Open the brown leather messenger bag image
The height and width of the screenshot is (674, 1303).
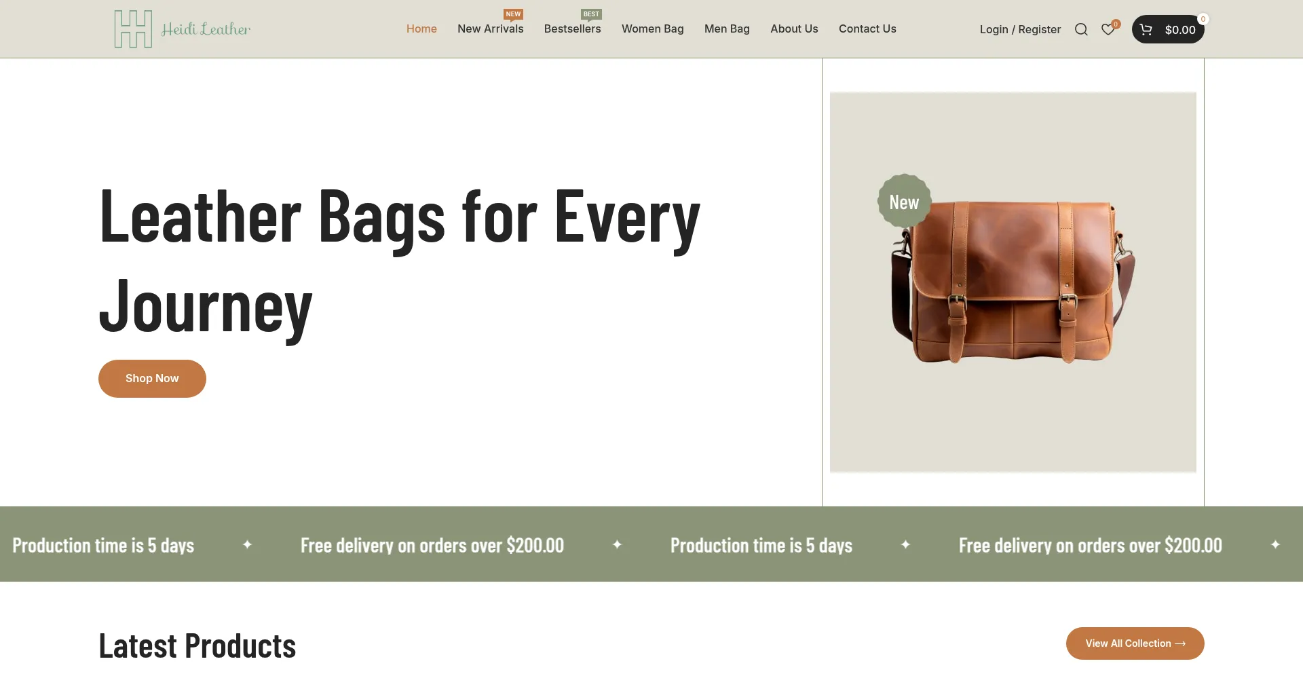point(1013,282)
